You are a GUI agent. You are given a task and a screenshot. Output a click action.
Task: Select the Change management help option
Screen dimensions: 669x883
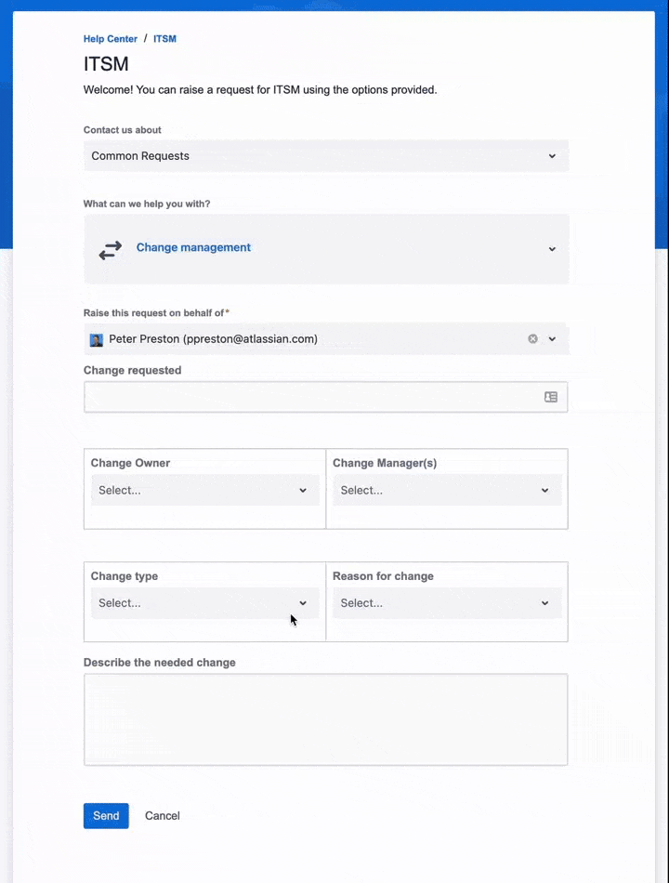tap(193, 247)
